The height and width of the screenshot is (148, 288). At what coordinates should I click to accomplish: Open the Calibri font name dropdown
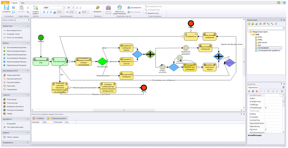point(64,7)
